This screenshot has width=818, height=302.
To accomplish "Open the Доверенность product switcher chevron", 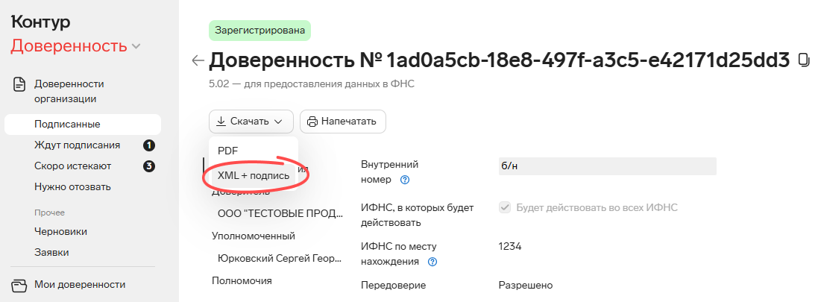I will pos(136,47).
